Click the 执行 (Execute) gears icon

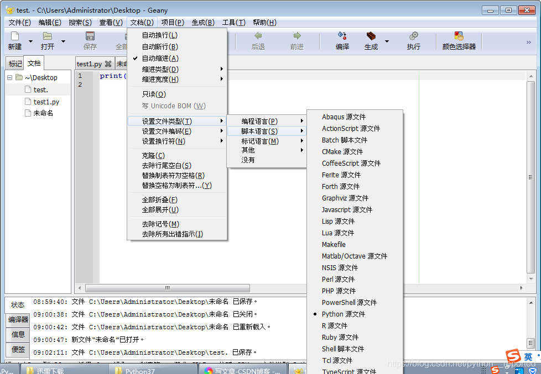413,36
